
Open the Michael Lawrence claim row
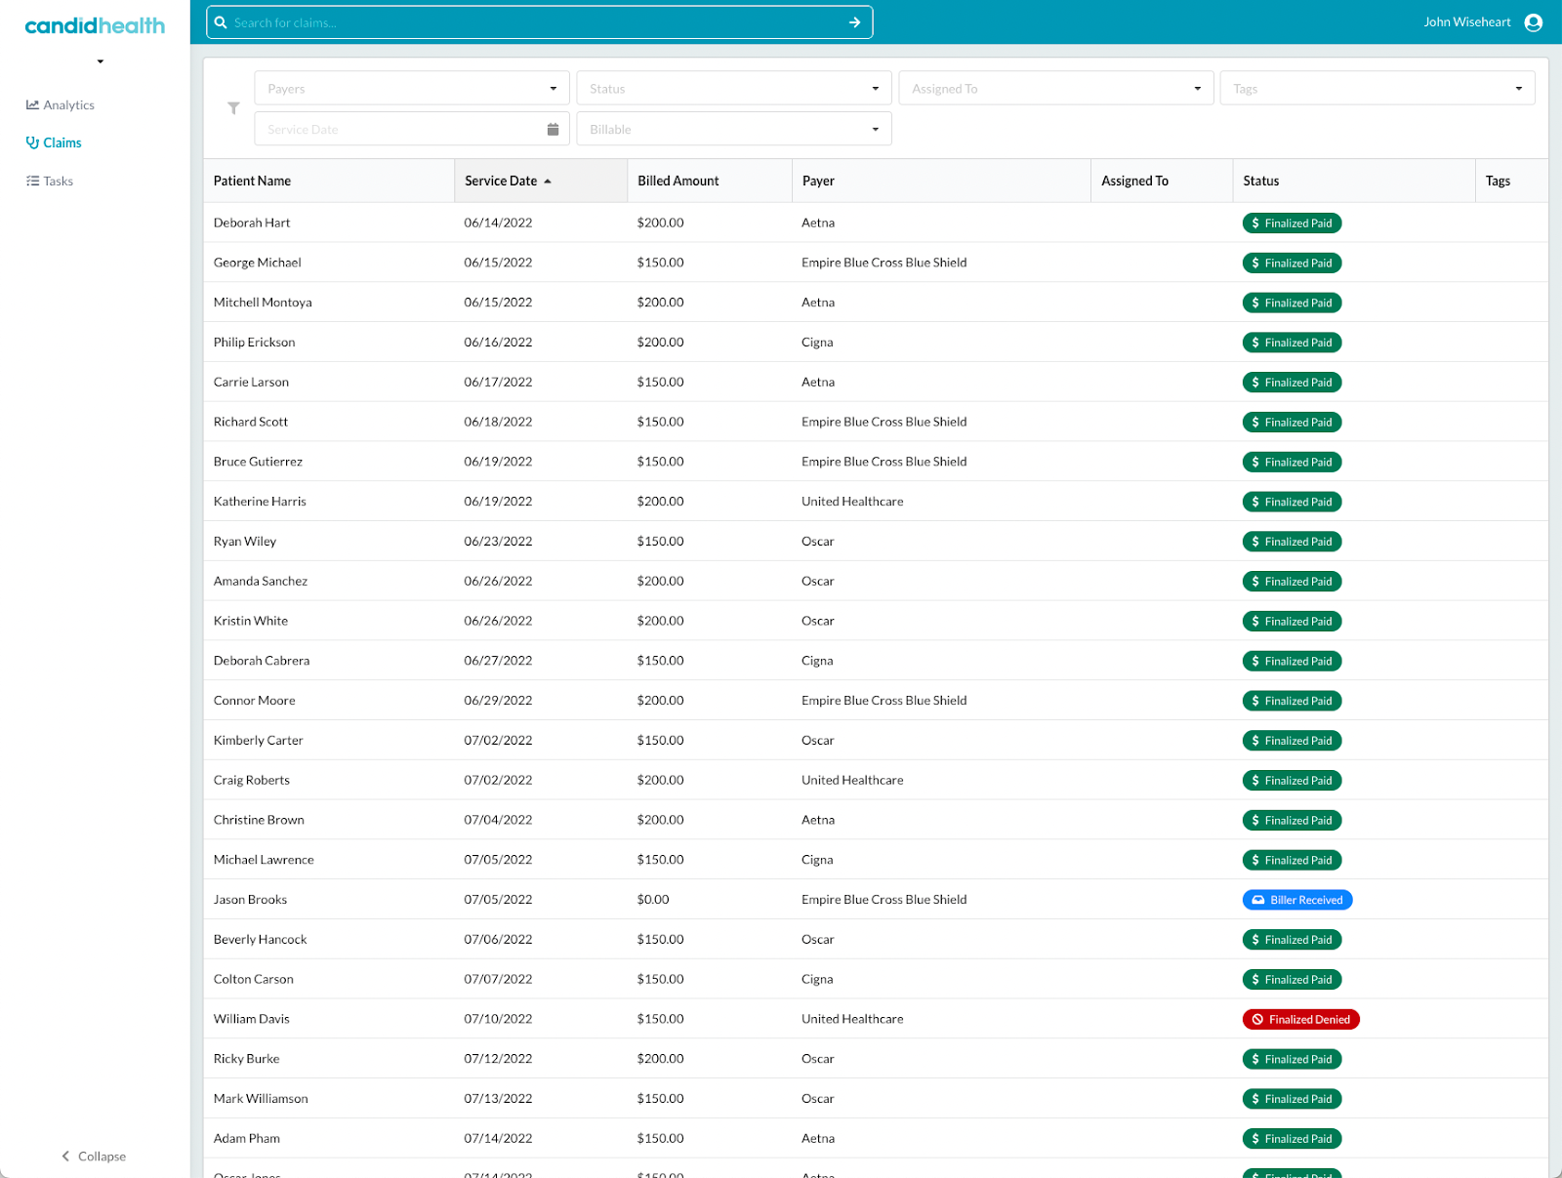tap(876, 860)
